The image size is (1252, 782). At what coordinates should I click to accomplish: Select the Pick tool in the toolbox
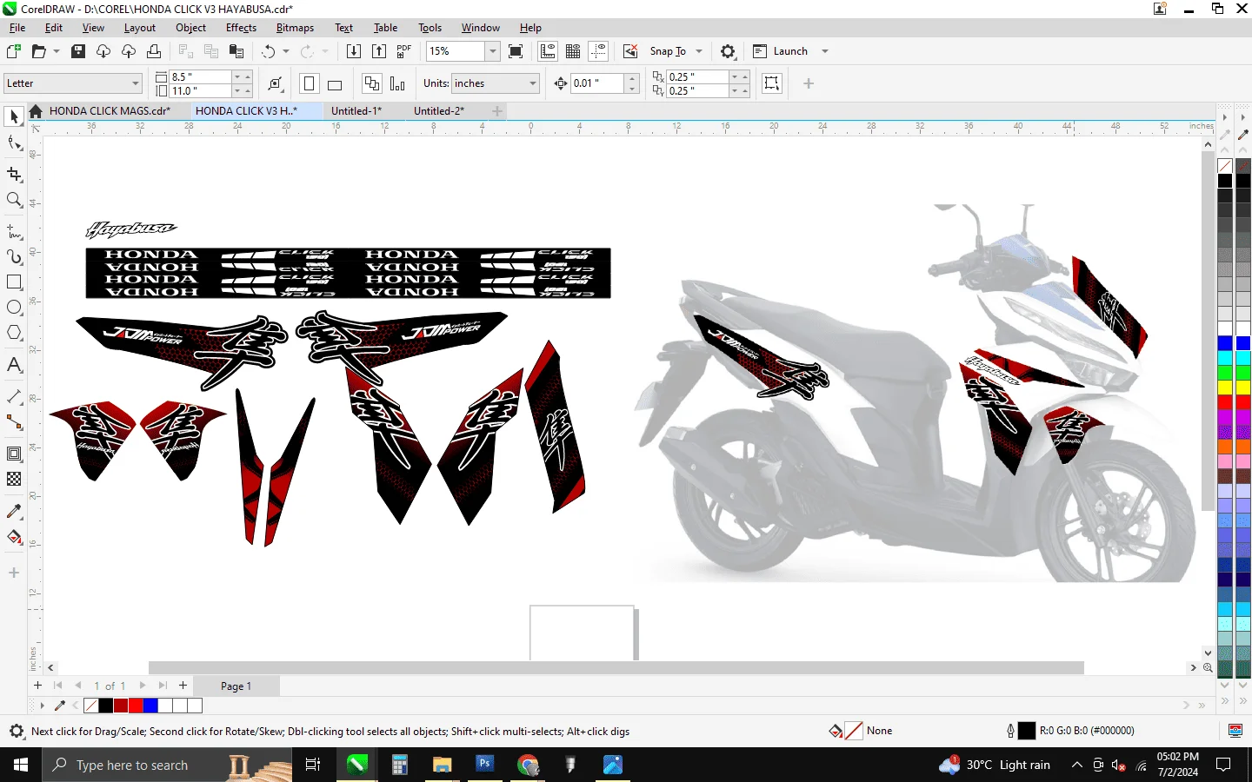coord(14,116)
